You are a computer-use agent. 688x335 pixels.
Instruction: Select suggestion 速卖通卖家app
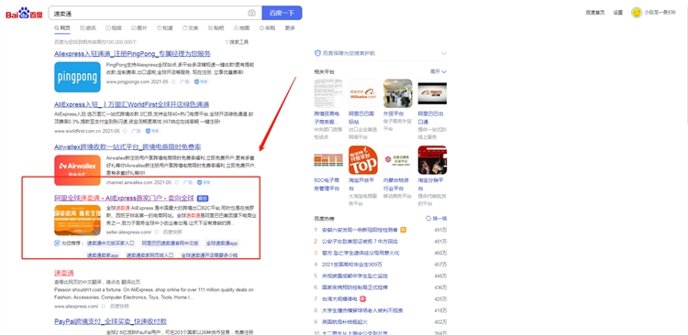tap(103, 255)
